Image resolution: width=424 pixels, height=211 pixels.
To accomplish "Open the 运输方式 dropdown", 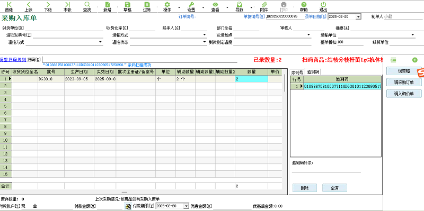I will 205,35.
